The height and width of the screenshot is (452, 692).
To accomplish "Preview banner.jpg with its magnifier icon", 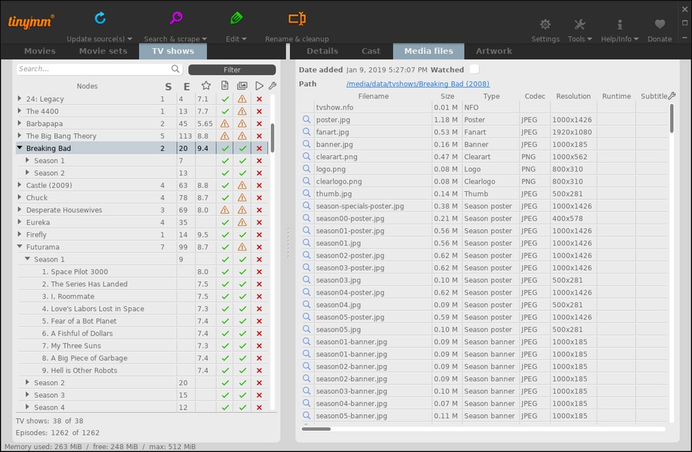I will coord(306,145).
